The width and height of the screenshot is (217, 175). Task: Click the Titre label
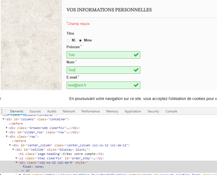click(x=70, y=34)
